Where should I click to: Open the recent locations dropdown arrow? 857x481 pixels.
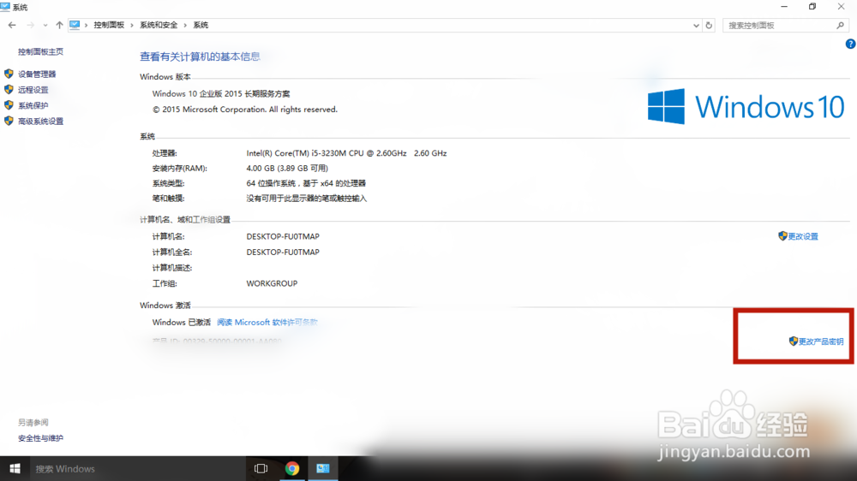pos(45,25)
